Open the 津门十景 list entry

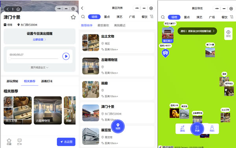[117, 113]
